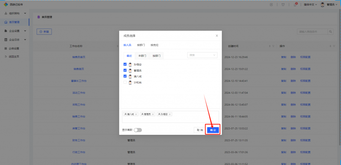Click the 管理员 name in the member list
The width and height of the screenshot is (341, 165).
click(x=138, y=70)
